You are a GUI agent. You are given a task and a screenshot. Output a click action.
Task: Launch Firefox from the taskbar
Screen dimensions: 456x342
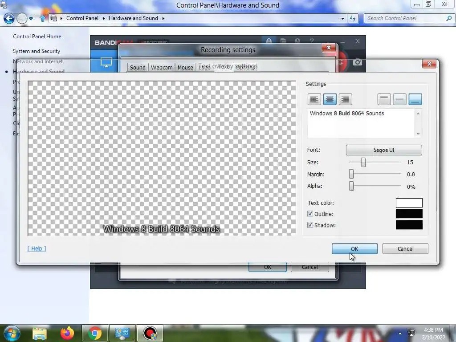(67, 333)
